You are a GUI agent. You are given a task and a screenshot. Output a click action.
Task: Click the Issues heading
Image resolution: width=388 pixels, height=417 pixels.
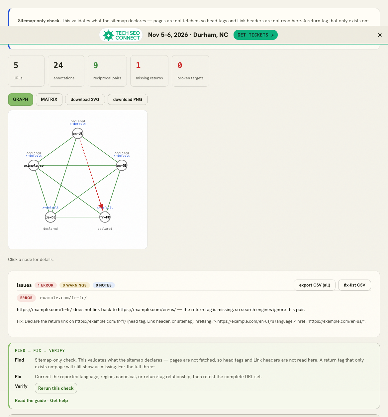click(24, 285)
